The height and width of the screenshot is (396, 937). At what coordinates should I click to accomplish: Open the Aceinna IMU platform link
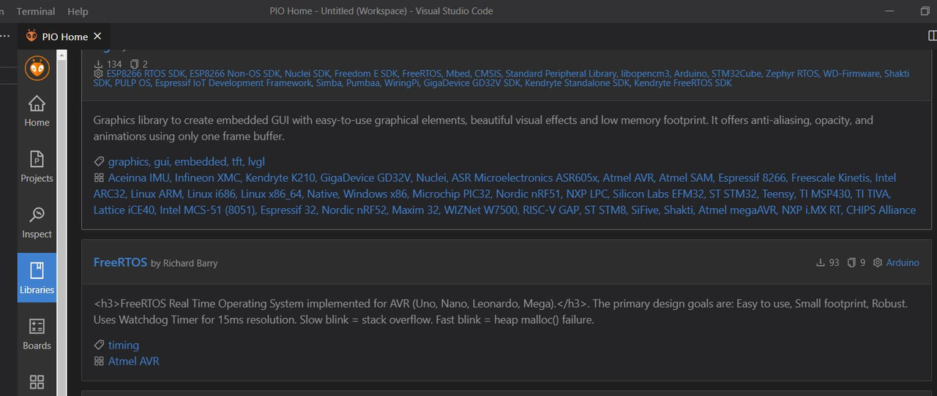(x=138, y=178)
